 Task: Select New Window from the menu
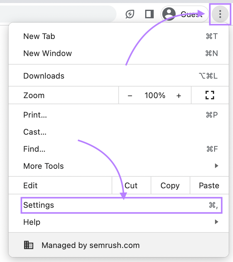coord(48,53)
